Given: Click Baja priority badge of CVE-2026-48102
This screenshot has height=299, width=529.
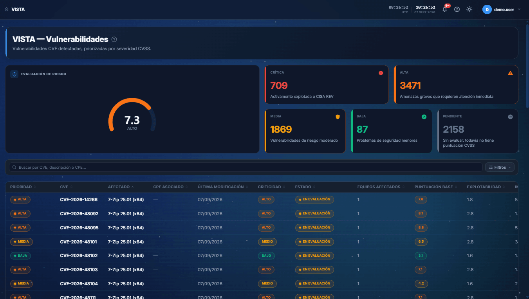Looking at the screenshot, I should (x=20, y=256).
